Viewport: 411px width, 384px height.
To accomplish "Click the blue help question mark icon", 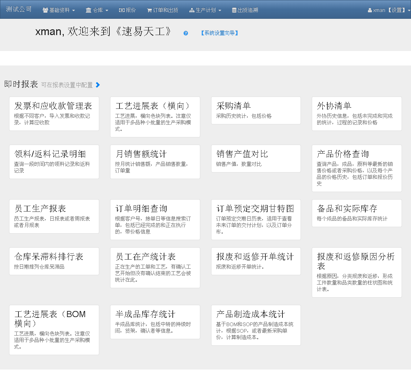I will 186,33.
